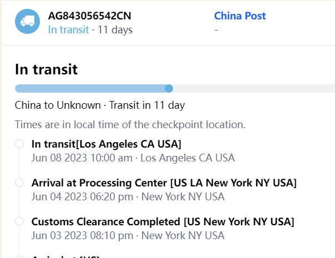The width and height of the screenshot is (335, 258).
Task: Click the progress bar's dark blue end dot
Action: coord(169,88)
